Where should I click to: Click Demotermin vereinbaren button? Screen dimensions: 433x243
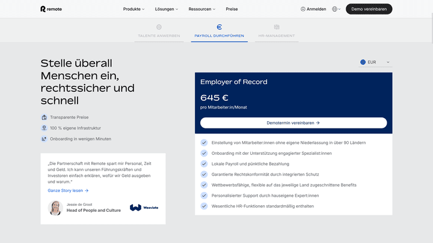pyautogui.click(x=293, y=123)
